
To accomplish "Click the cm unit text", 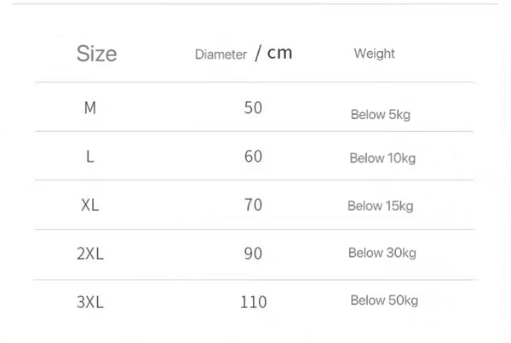I will click(x=279, y=53).
